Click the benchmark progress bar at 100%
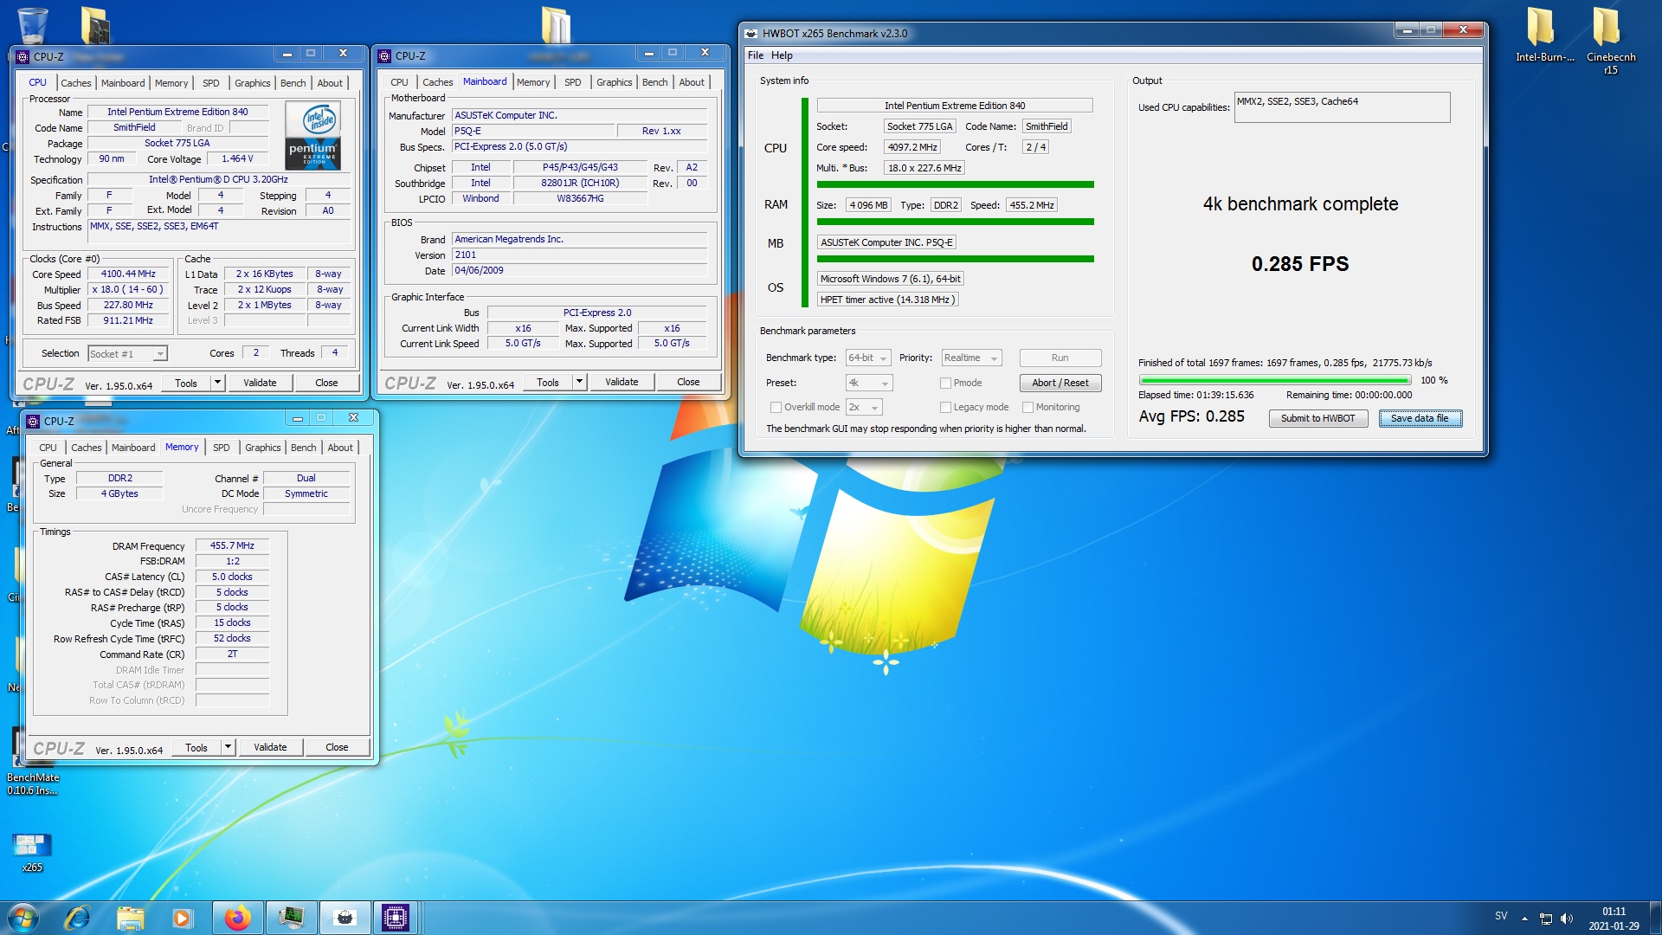This screenshot has height=935, width=1662. tap(1274, 380)
